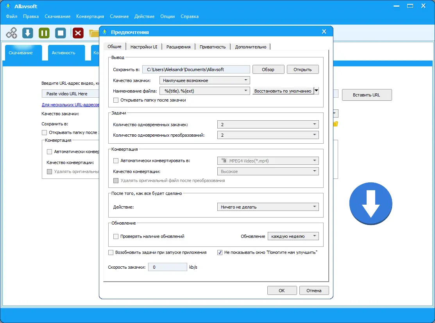Image resolution: width=435 pixels, height=323 pixels.
Task: Click 'Восстановить по умолчанию' button
Action: point(283,91)
